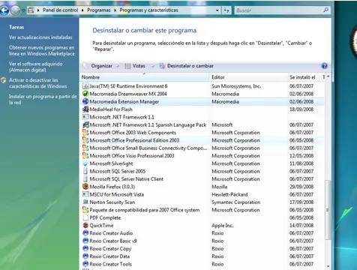
Task: Open Obtener nuevos programas en línea link
Action: click(x=42, y=50)
